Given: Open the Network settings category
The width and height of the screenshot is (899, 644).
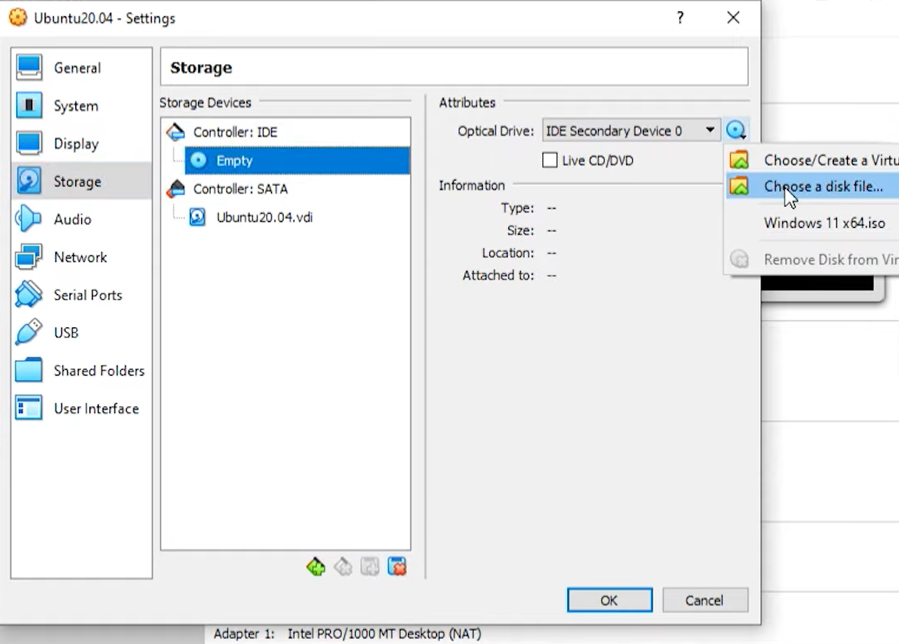Looking at the screenshot, I should [81, 257].
